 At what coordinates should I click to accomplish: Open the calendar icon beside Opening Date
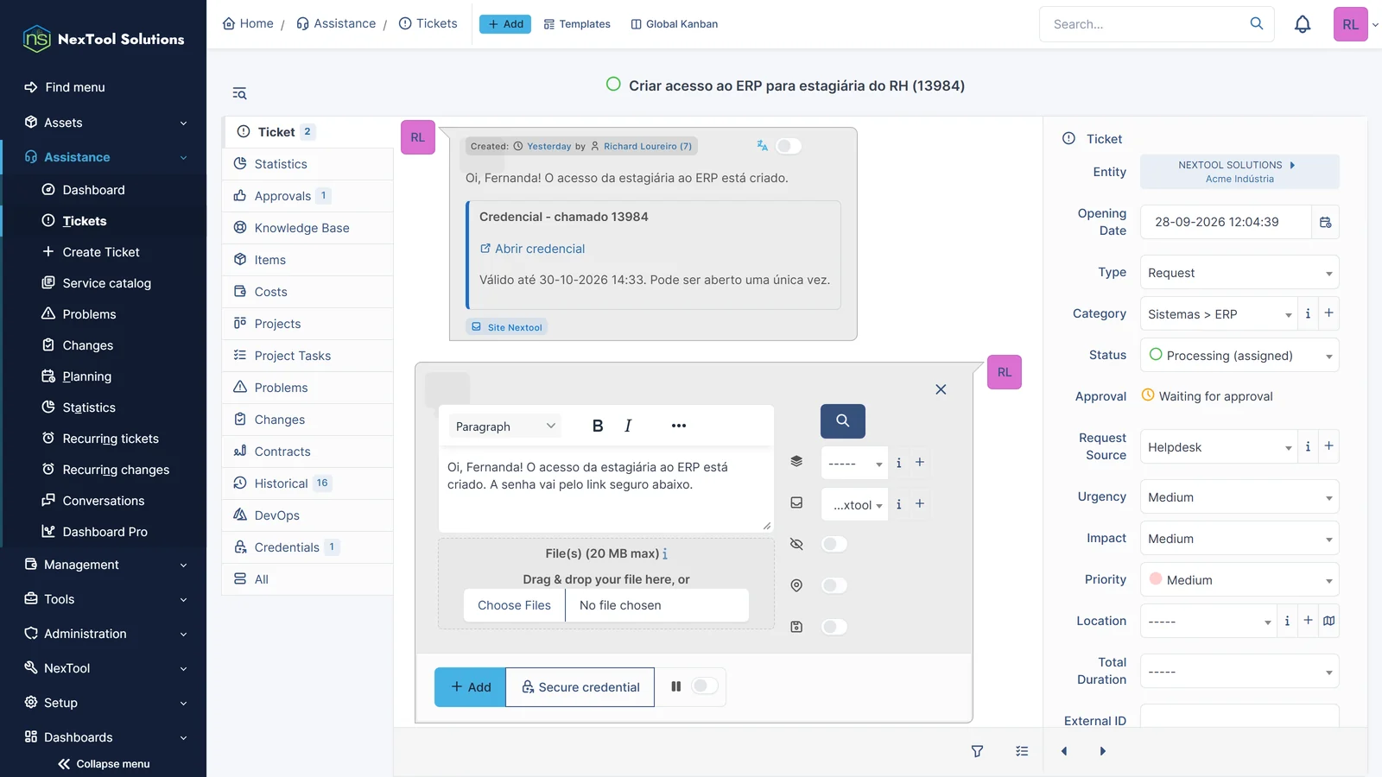[x=1326, y=222]
